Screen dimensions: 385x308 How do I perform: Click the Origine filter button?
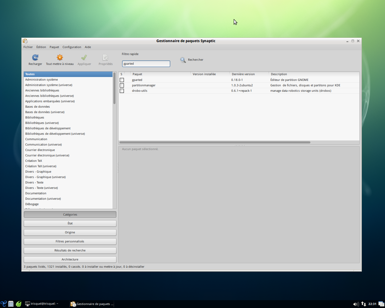[x=70, y=233]
